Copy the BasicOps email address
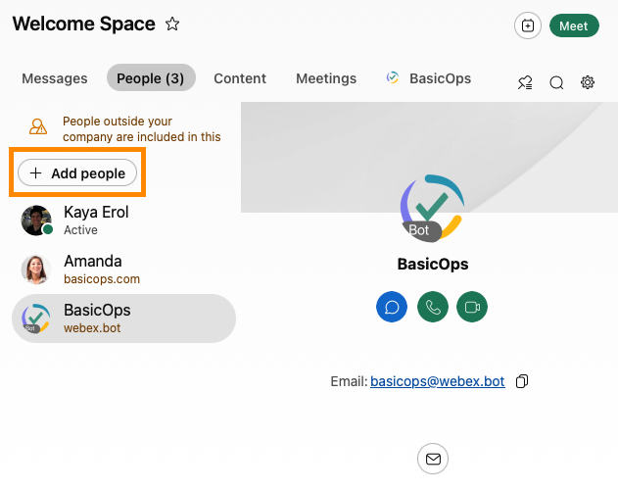Image resolution: width=618 pixels, height=491 pixels. (x=522, y=381)
